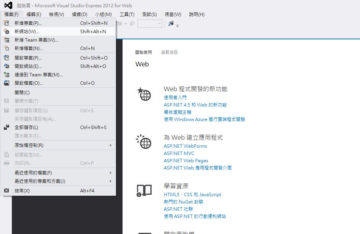Open the 工具(T) menu
The image size is (360, 234).
click(127, 14)
